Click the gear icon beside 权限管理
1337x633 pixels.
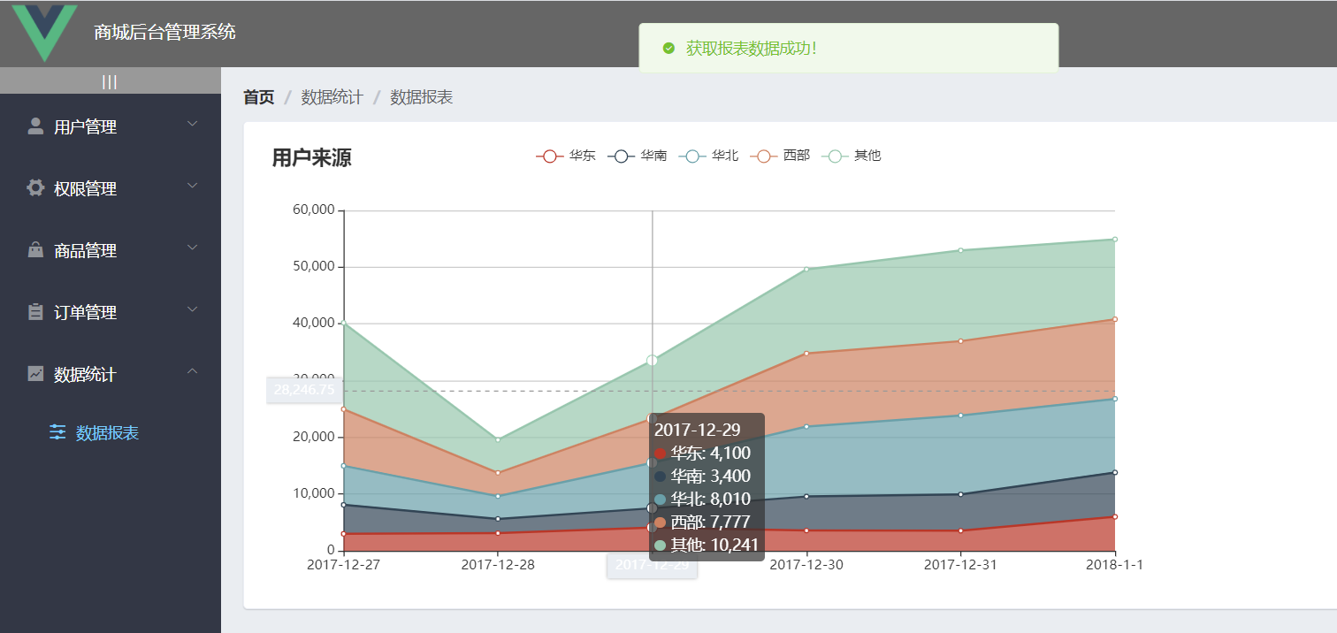(35, 188)
